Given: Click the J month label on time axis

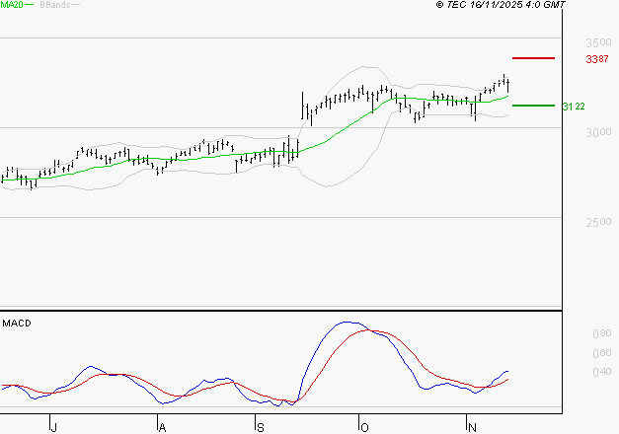Looking at the screenshot, I should tap(54, 428).
